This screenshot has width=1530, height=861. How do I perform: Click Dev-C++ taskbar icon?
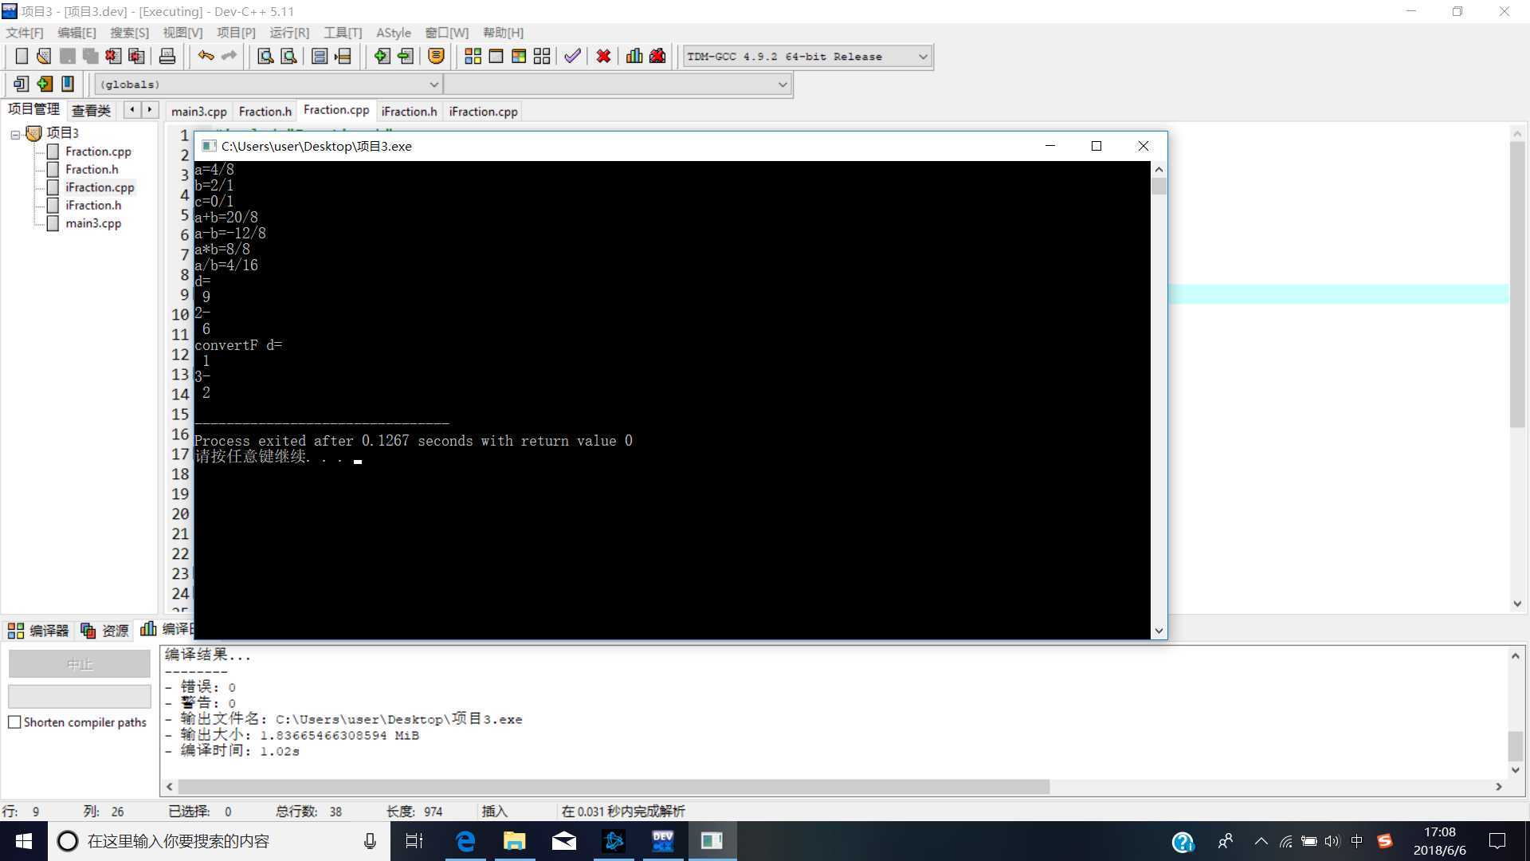pos(662,840)
